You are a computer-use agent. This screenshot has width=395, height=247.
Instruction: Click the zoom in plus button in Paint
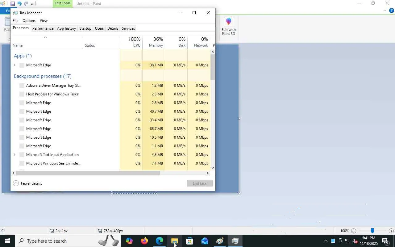pyautogui.click(x=391, y=231)
